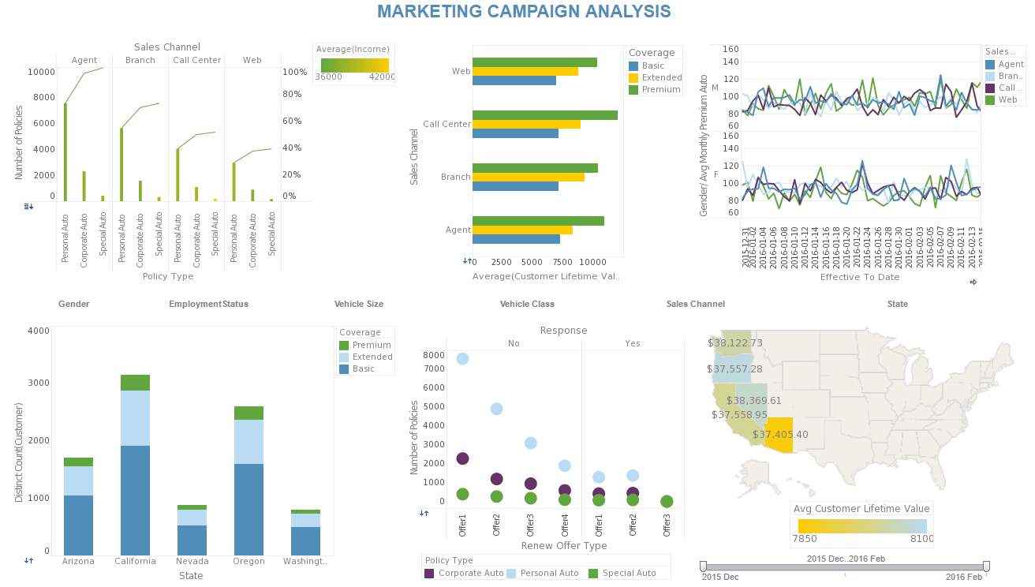Click the sort arrows icon beside the Arizona label
The height and width of the screenshot is (587, 1035).
coord(28,560)
